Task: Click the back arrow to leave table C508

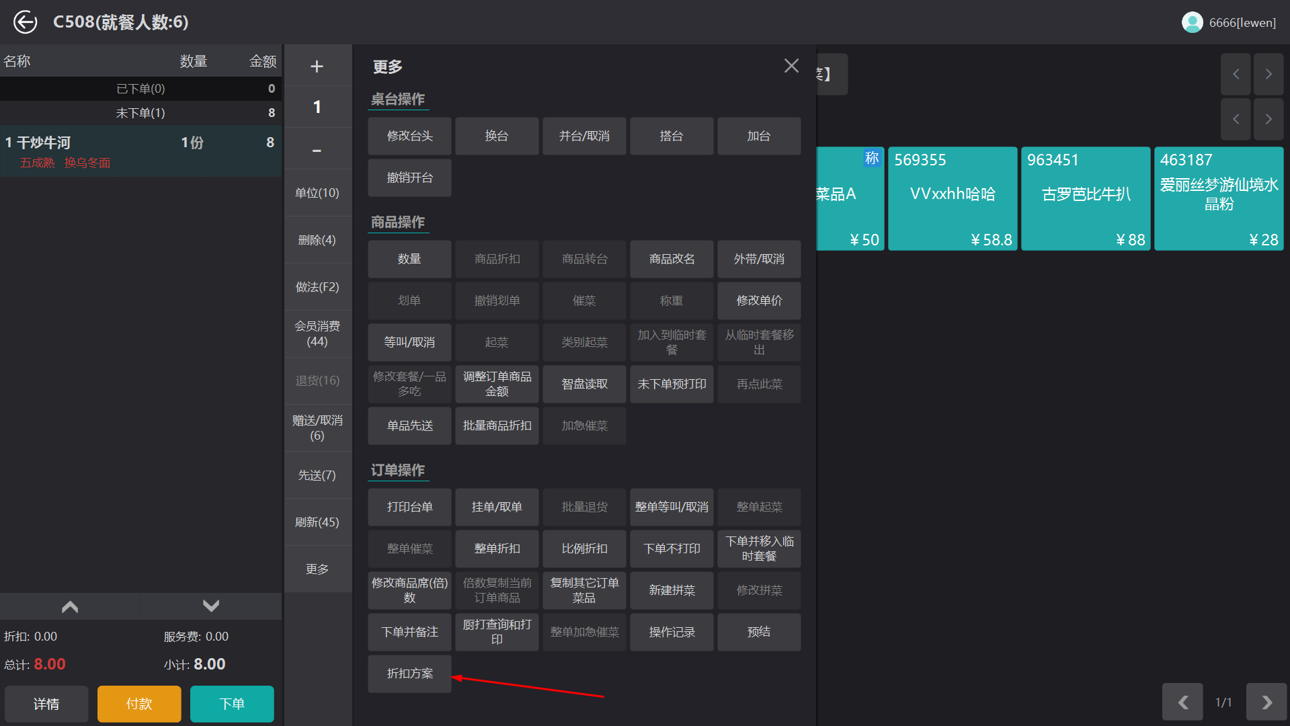Action: [x=25, y=22]
